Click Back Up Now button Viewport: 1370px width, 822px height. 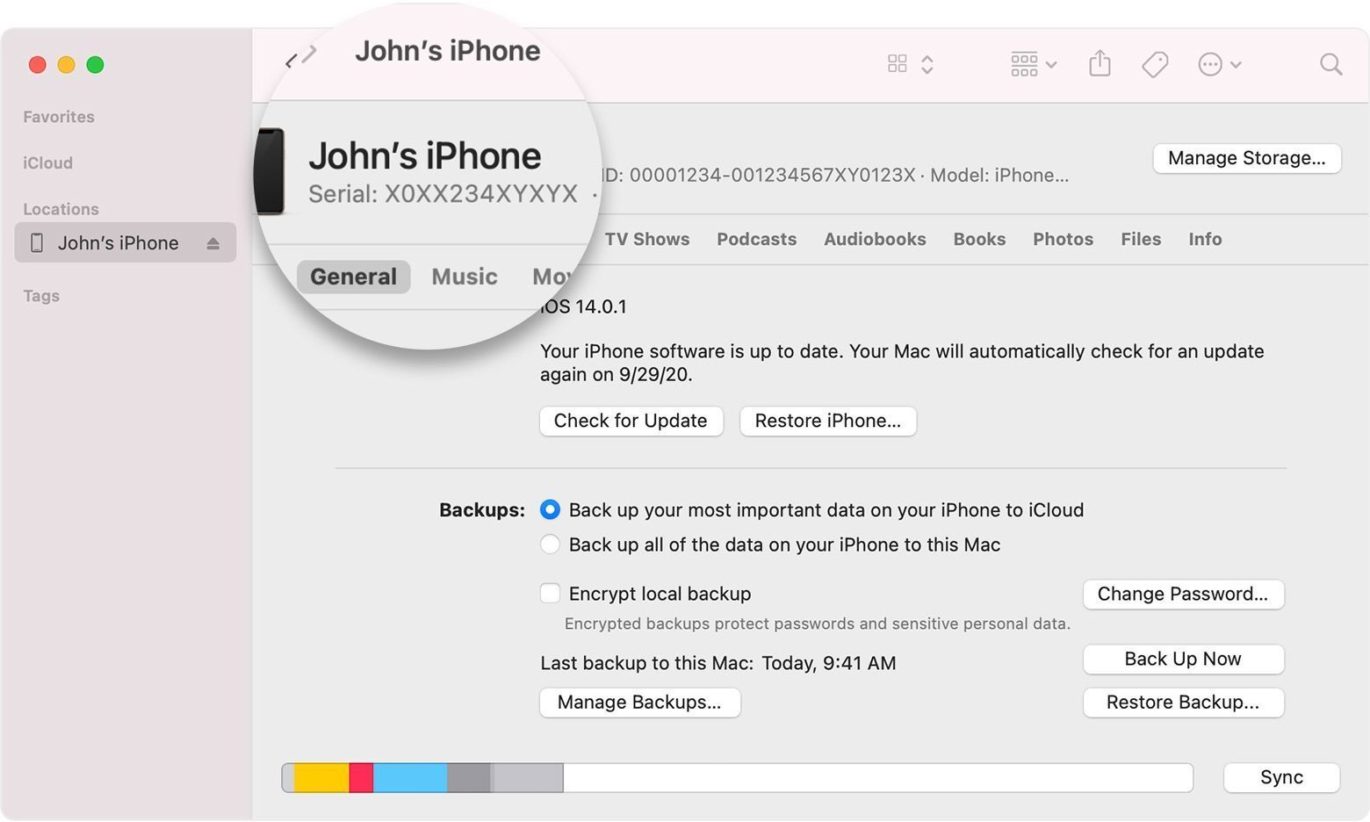[1183, 660]
